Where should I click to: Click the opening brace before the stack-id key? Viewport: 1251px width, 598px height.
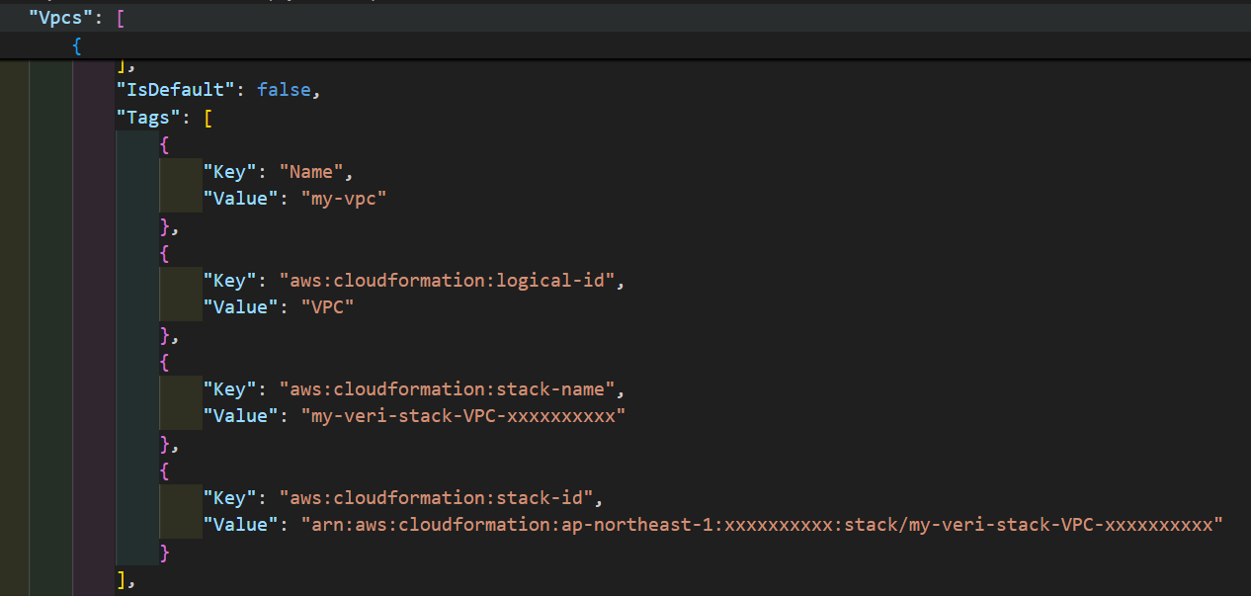164,471
